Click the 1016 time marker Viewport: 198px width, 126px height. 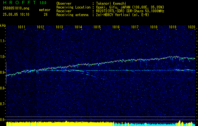[x=116, y=27]
